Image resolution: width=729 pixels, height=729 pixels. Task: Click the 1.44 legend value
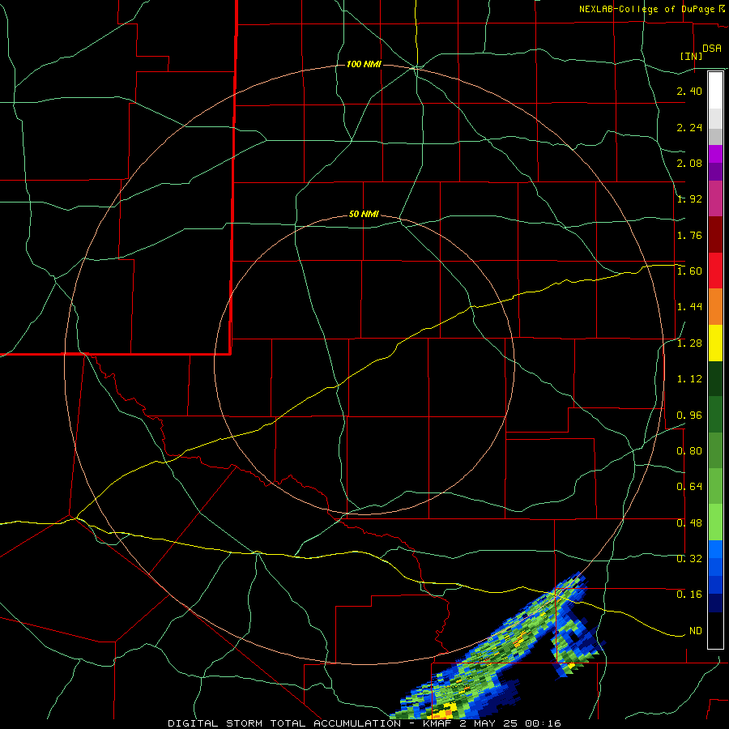click(689, 307)
